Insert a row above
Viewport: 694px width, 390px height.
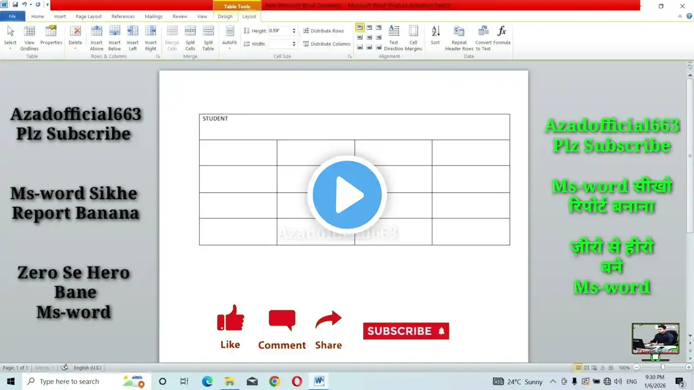[97, 38]
